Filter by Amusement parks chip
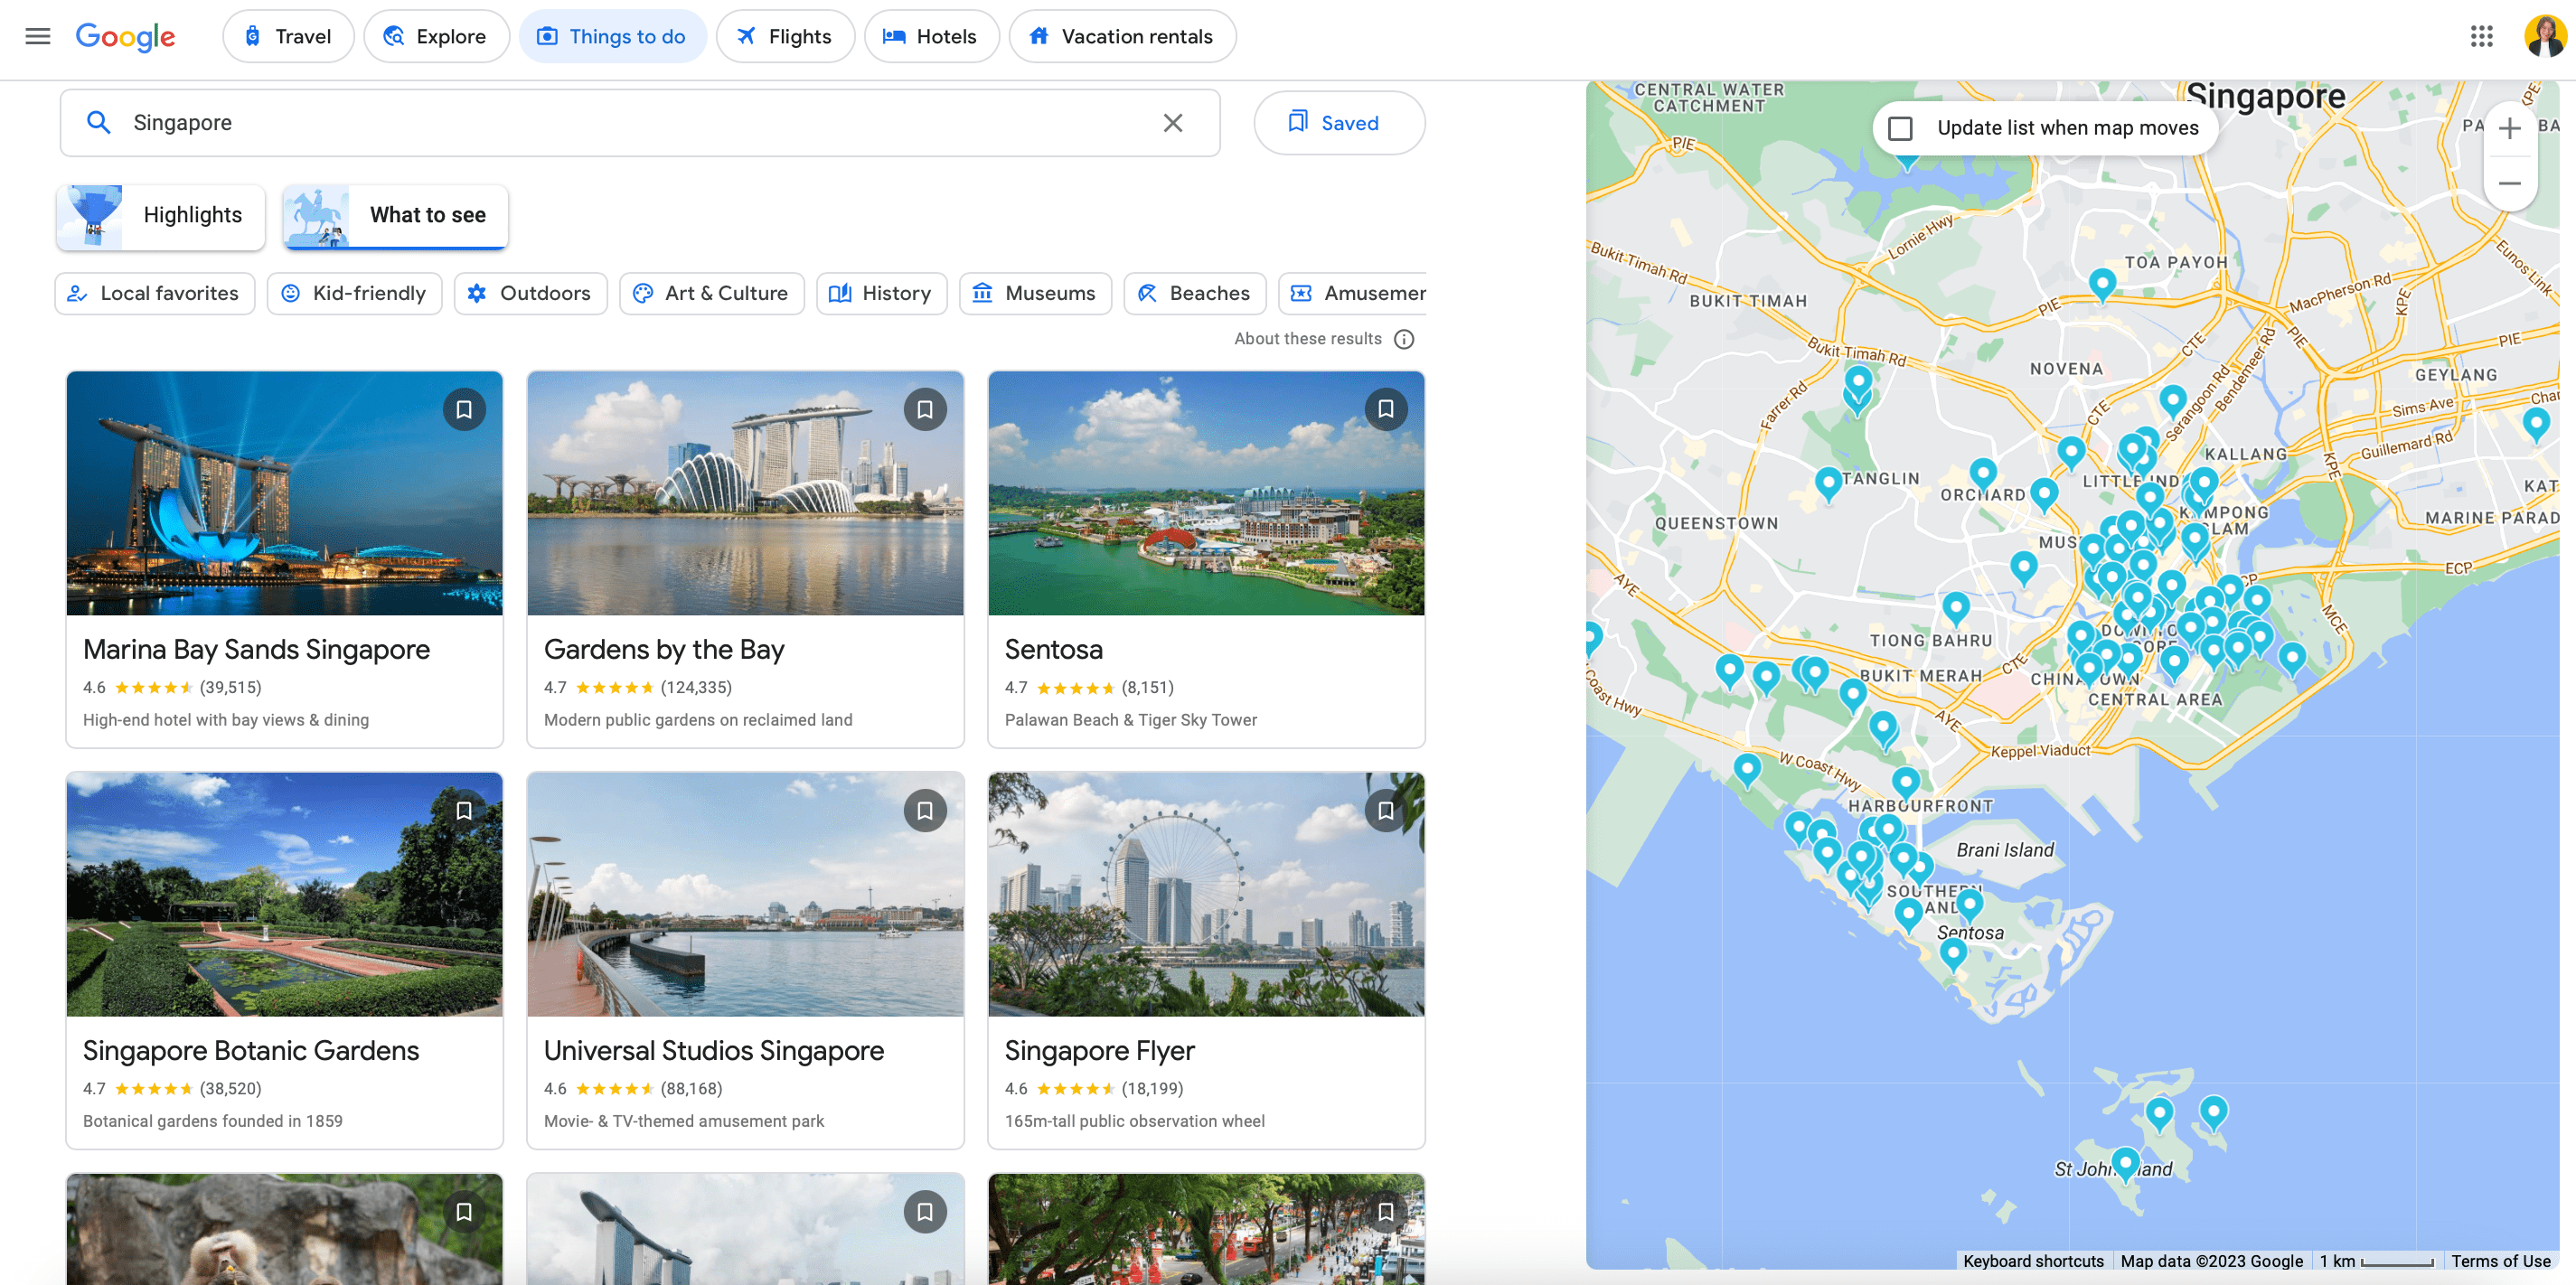Image resolution: width=2576 pixels, height=1285 pixels. tap(1353, 294)
